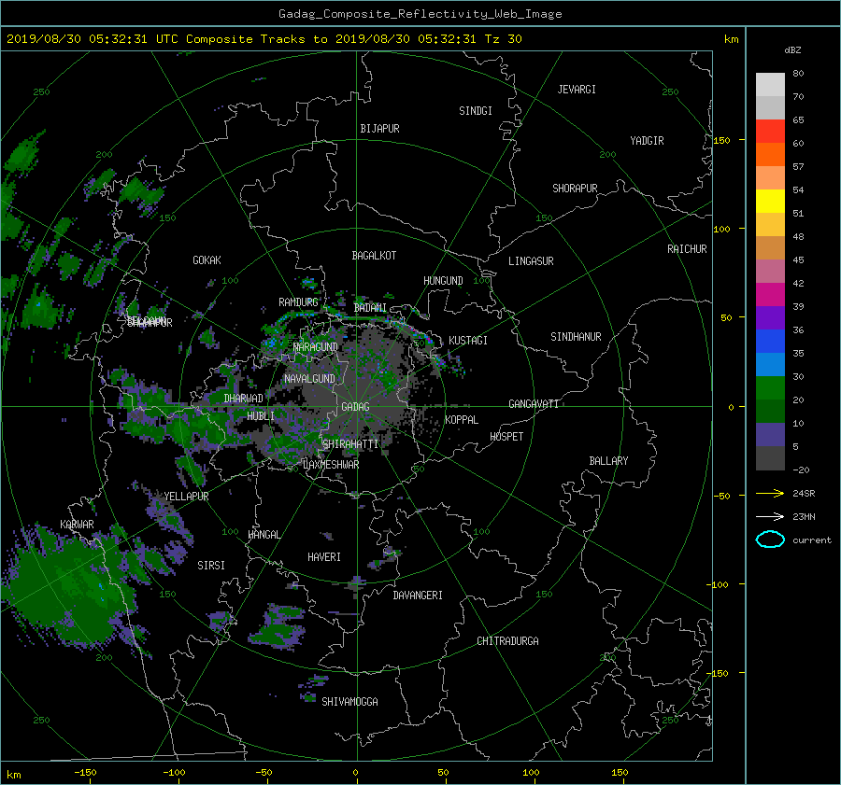Screen dimensions: 841x785
Task: Click the RAMDURG city label
Action: [x=298, y=302]
